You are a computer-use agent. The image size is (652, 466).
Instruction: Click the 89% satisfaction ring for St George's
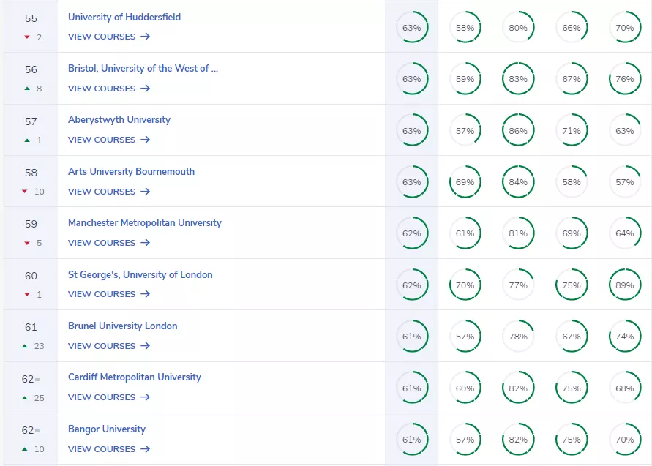click(625, 285)
